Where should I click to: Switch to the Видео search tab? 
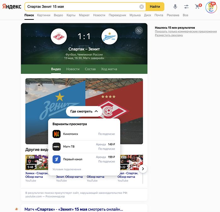58,15
